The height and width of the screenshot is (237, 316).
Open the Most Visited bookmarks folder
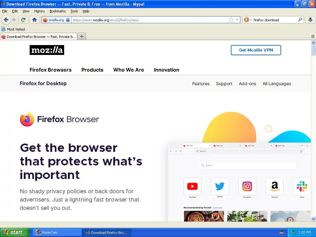13,29
